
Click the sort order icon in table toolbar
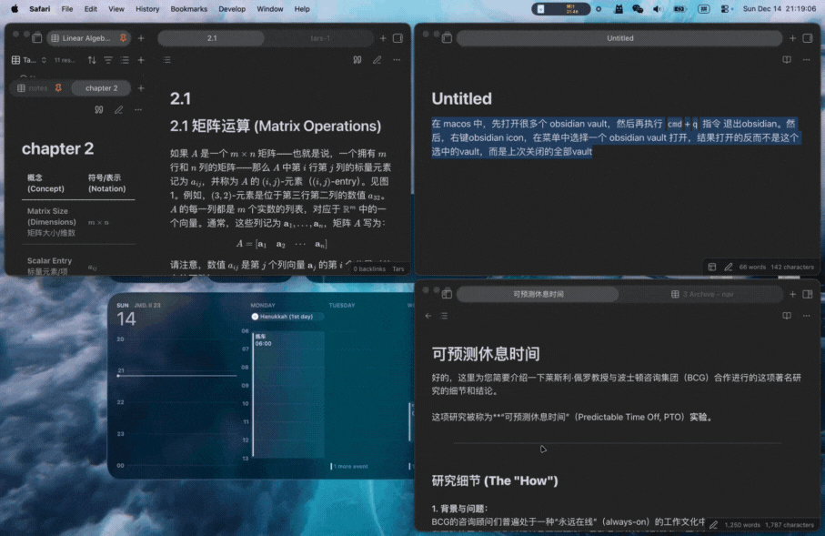pyautogui.click(x=91, y=60)
